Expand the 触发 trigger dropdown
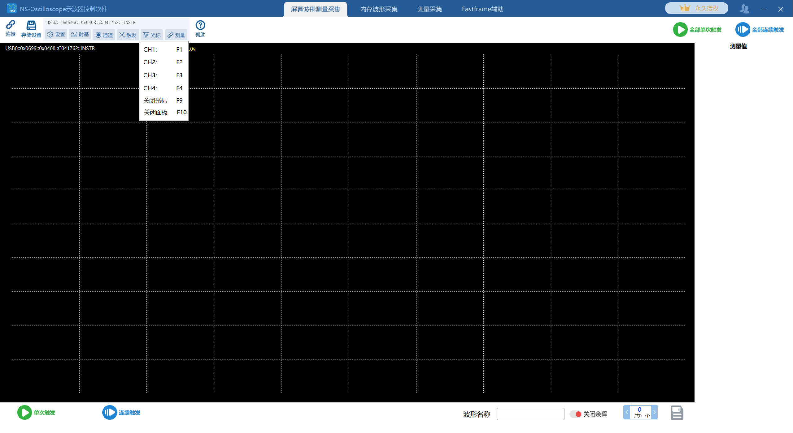793x433 pixels. click(x=128, y=35)
